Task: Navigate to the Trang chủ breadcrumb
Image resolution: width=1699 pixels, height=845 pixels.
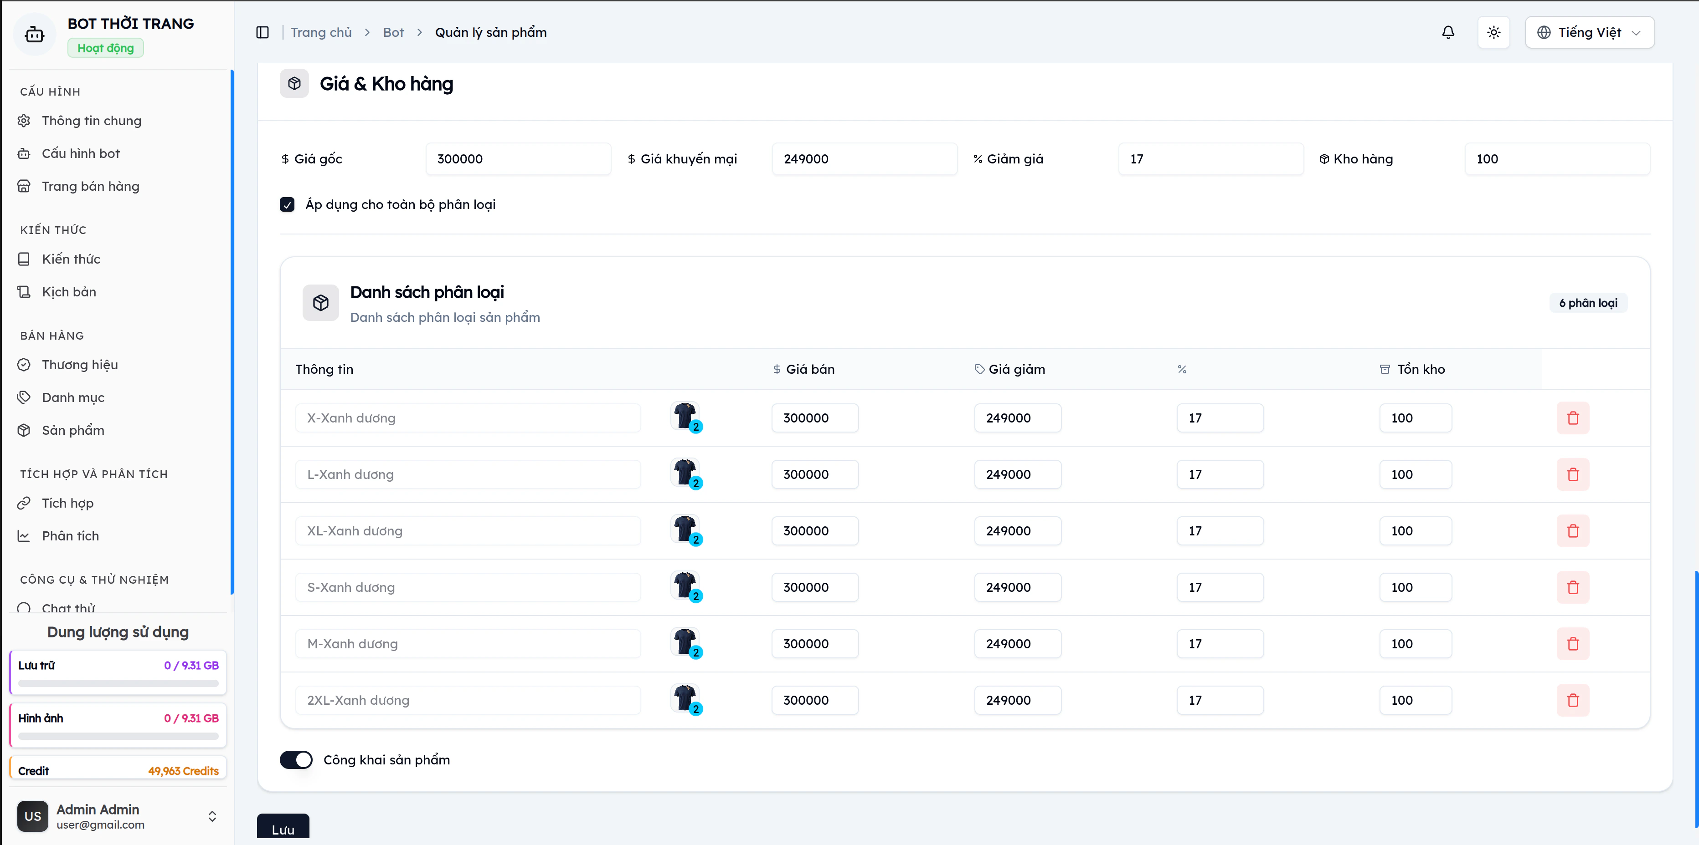Action: pos(321,32)
